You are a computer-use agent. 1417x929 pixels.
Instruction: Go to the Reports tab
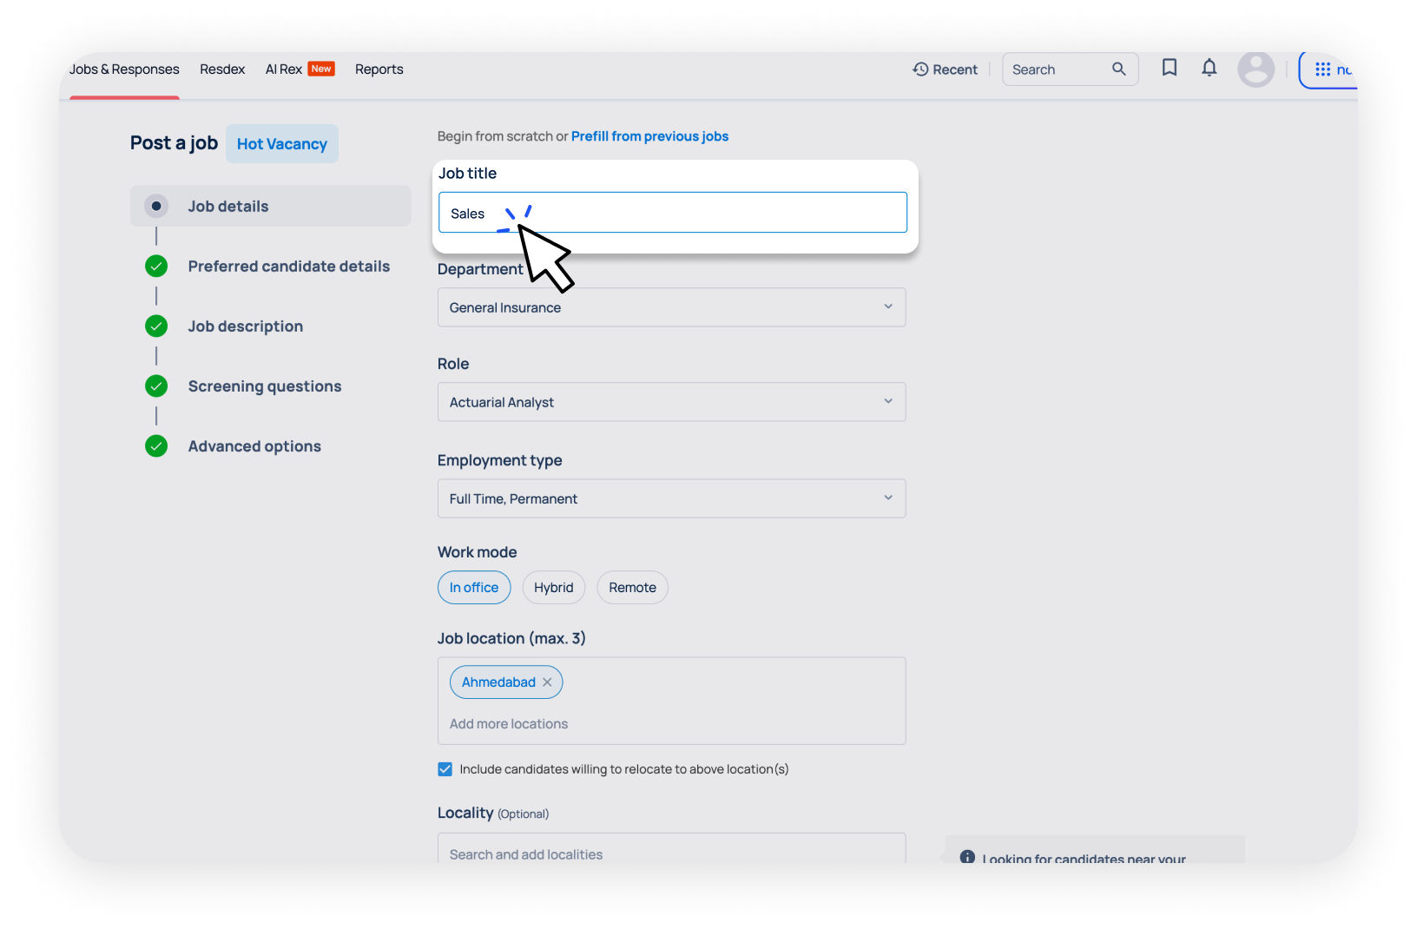pyautogui.click(x=379, y=69)
